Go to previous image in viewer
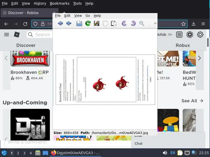This screenshot has height=157, width=210. 60,23
